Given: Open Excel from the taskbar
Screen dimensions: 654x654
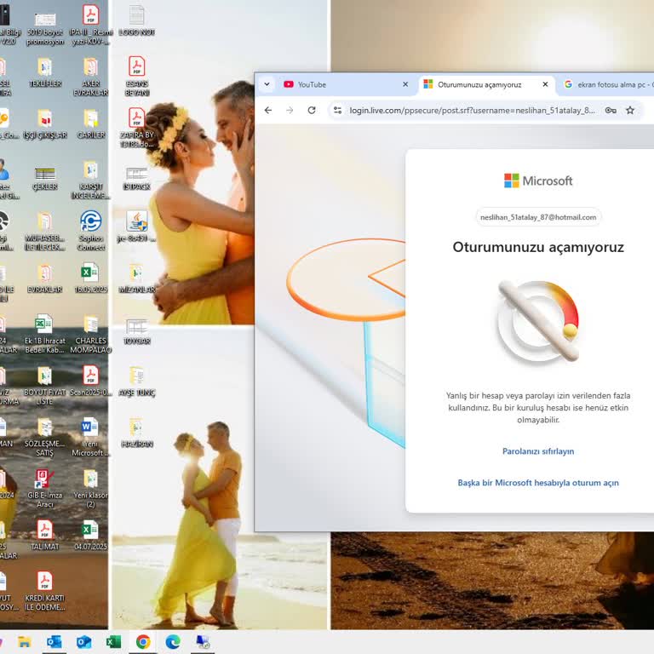Looking at the screenshot, I should (113, 642).
